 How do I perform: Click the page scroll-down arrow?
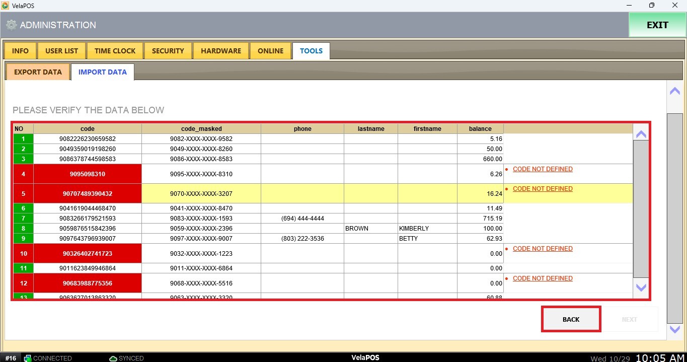click(x=674, y=329)
